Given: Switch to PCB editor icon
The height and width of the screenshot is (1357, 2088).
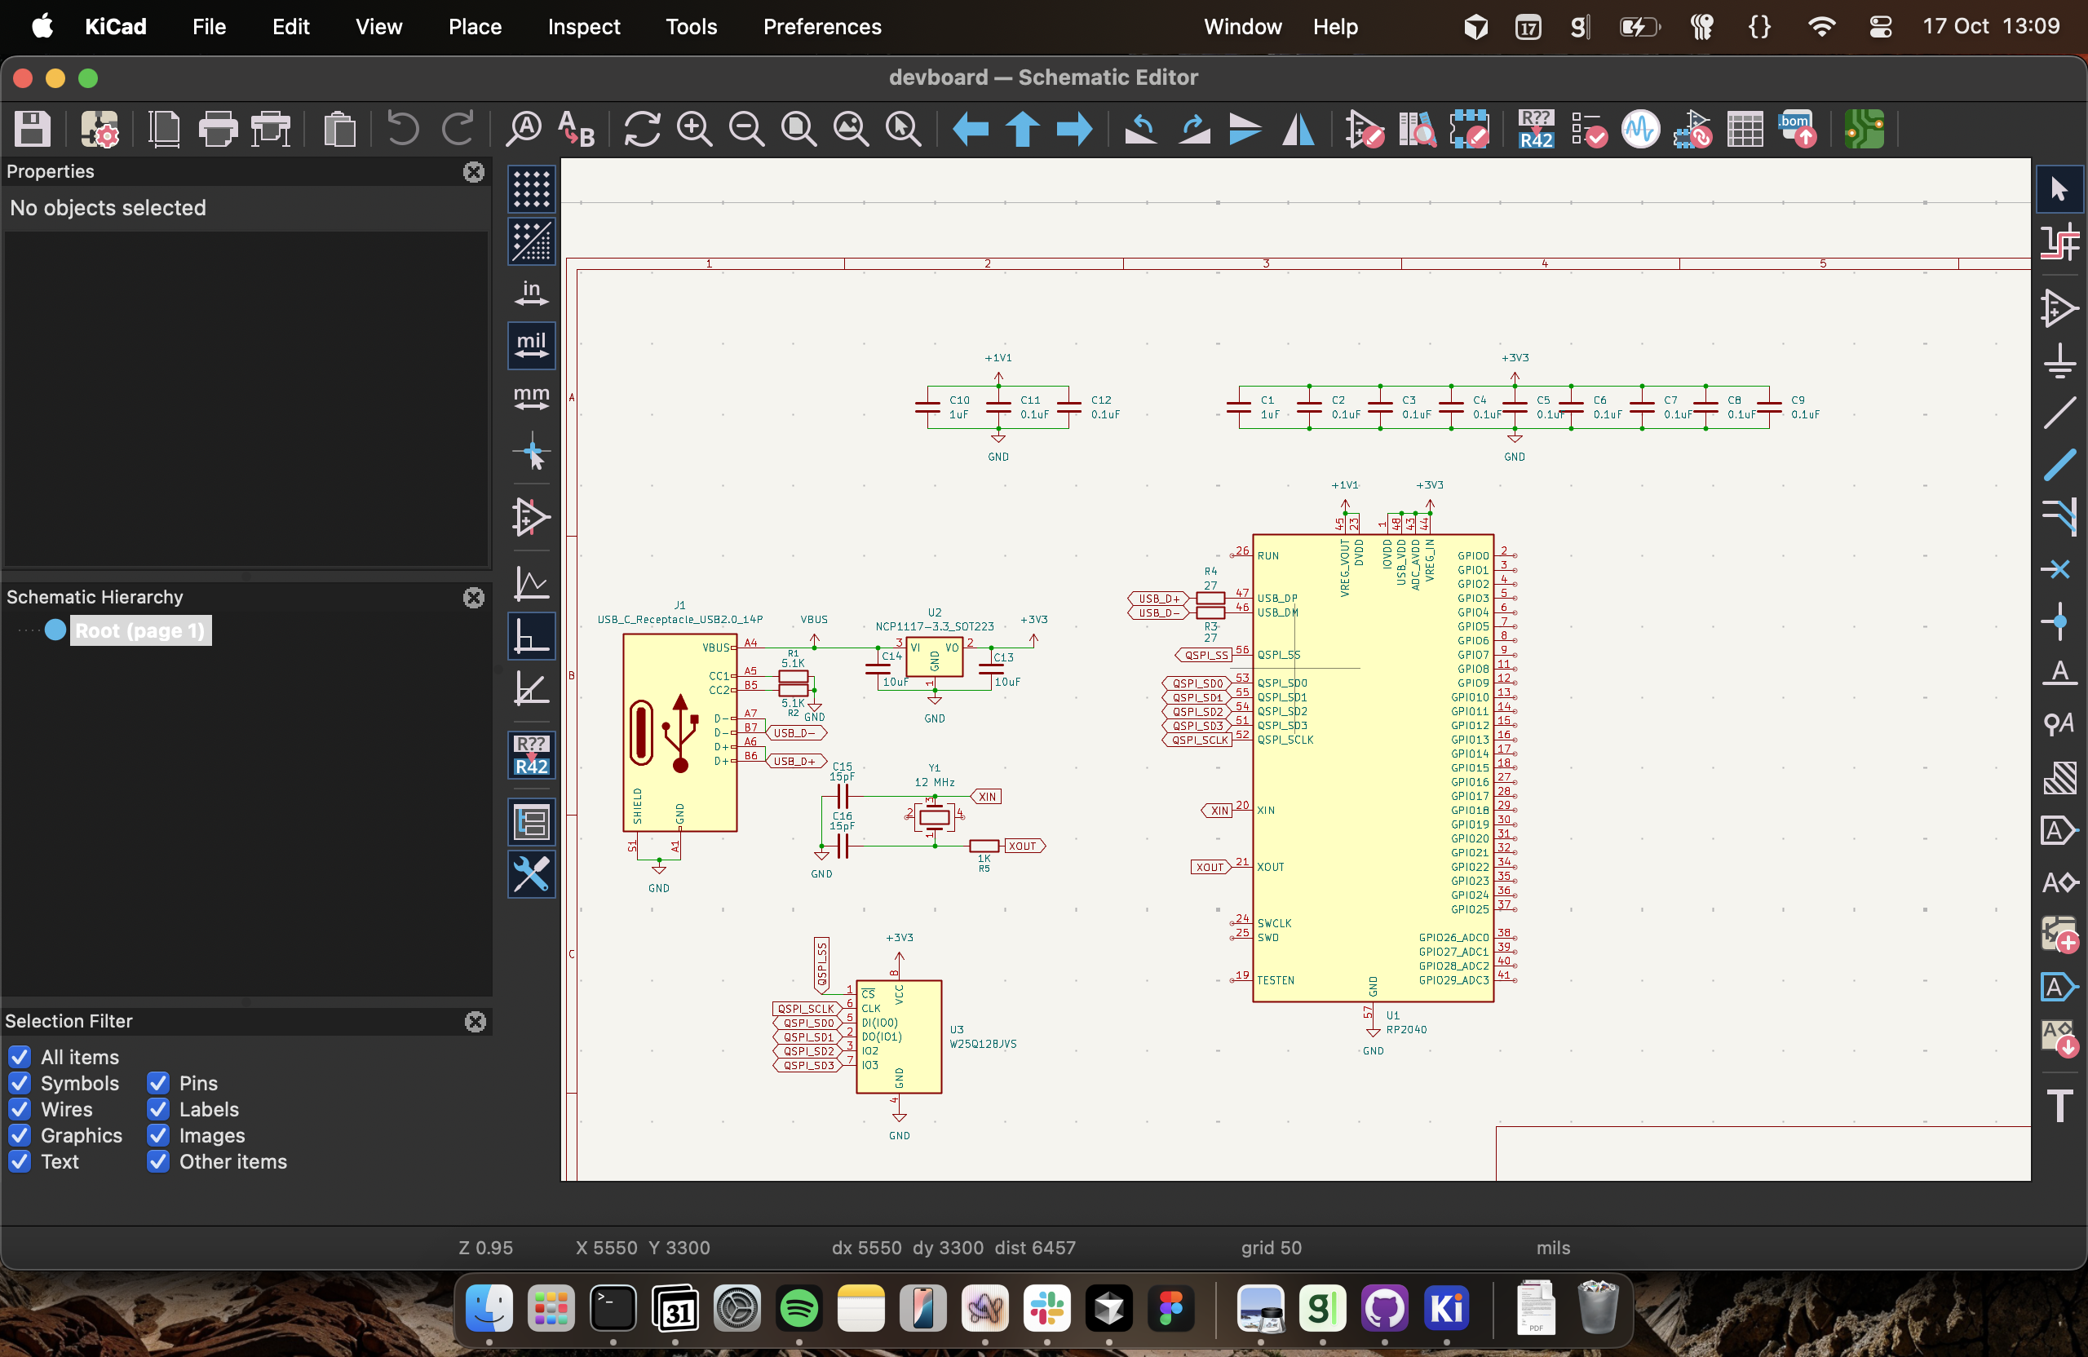Looking at the screenshot, I should [1865, 130].
